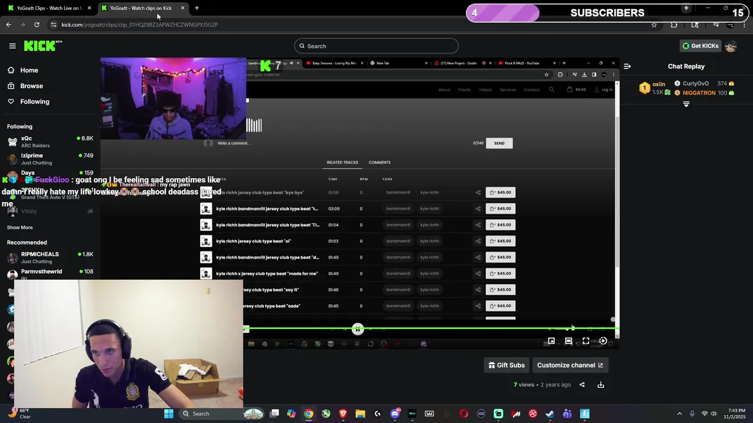Focus the Kick Search field
Viewport: 753px width, 423px height.
(376, 46)
